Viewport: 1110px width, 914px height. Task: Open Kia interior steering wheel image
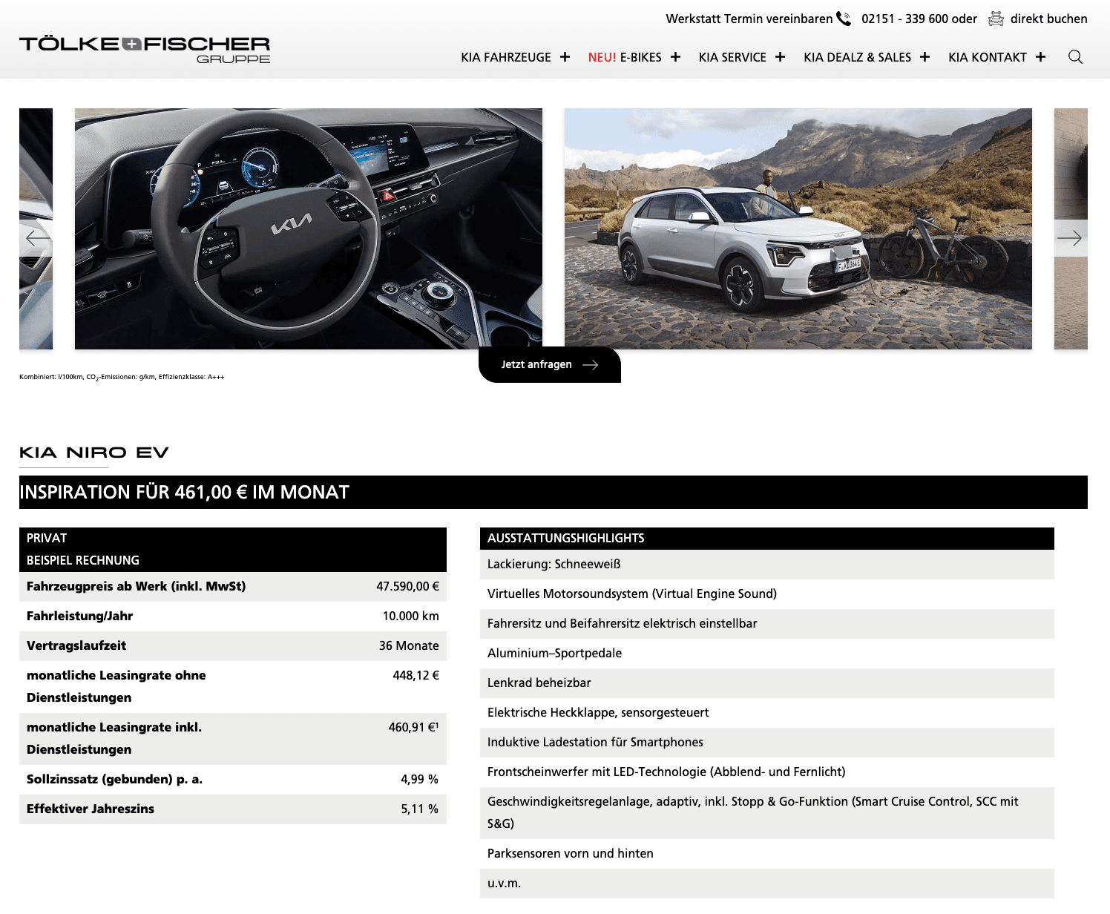tap(309, 228)
